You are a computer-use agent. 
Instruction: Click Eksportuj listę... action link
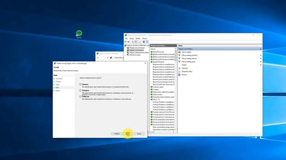[x=187, y=72]
